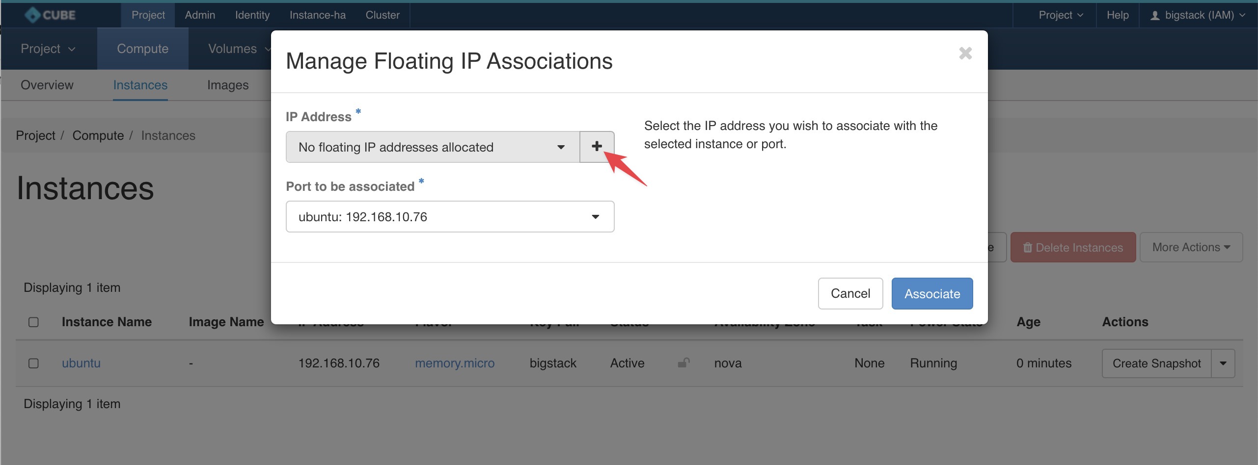Open the Compute section
Viewport: 1258px width, 465px height.
(x=142, y=49)
